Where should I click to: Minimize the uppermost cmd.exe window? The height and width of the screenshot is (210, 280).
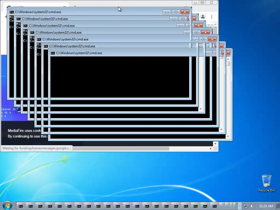coord(167,12)
